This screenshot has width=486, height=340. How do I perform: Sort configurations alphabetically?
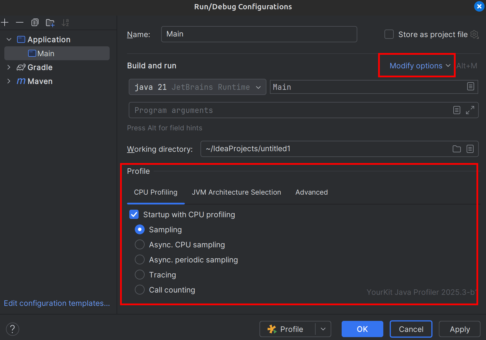pyautogui.click(x=65, y=22)
